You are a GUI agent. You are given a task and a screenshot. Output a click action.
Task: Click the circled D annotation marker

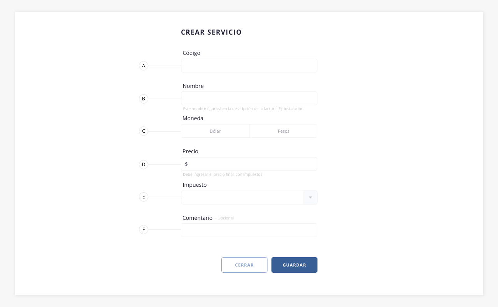tap(144, 165)
